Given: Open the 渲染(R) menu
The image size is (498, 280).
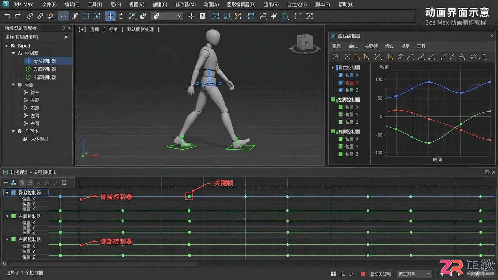Looking at the screenshot, I should click(271, 4).
